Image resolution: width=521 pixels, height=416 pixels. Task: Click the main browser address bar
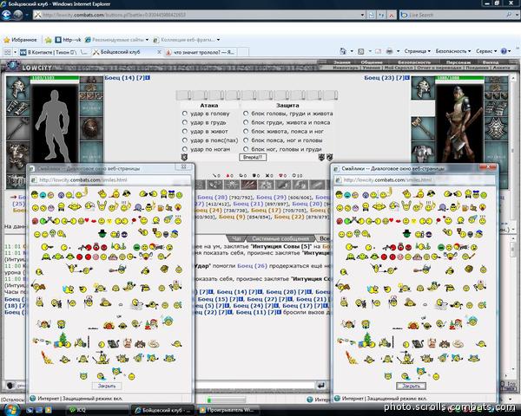196,15
